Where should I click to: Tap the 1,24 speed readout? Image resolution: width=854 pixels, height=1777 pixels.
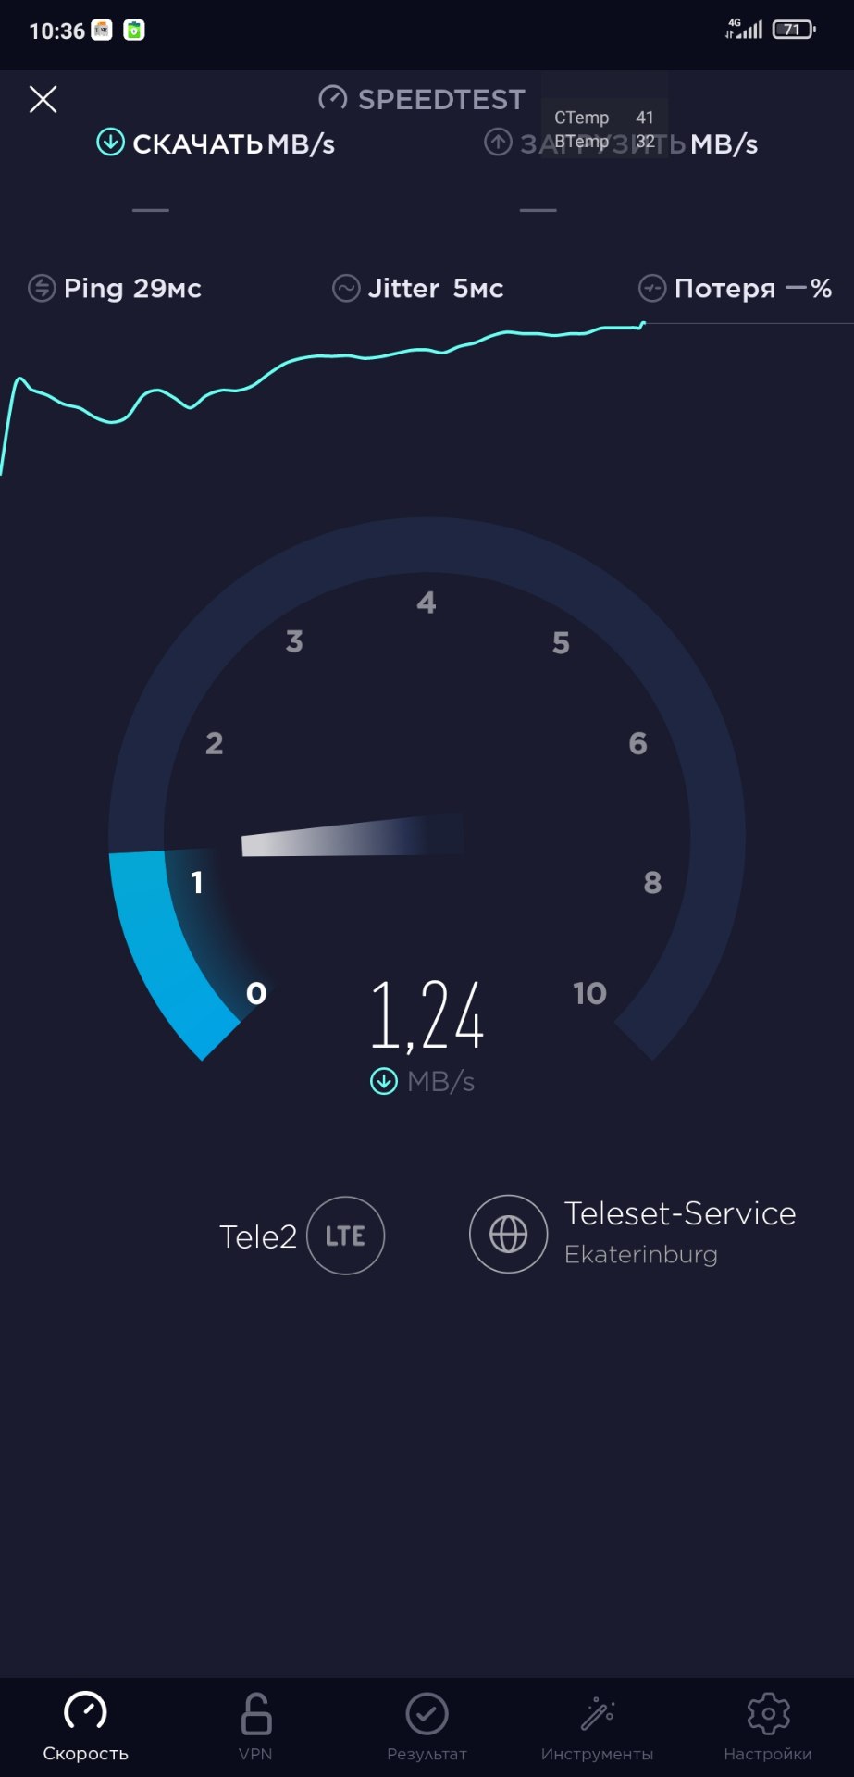click(427, 1015)
